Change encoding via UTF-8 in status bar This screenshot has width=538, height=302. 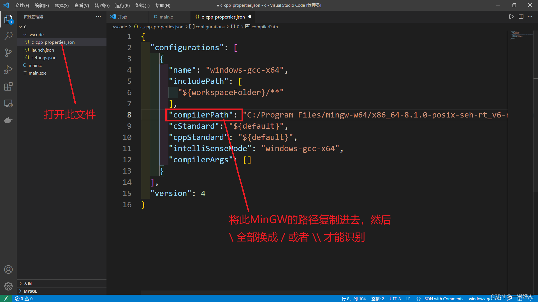point(395,299)
